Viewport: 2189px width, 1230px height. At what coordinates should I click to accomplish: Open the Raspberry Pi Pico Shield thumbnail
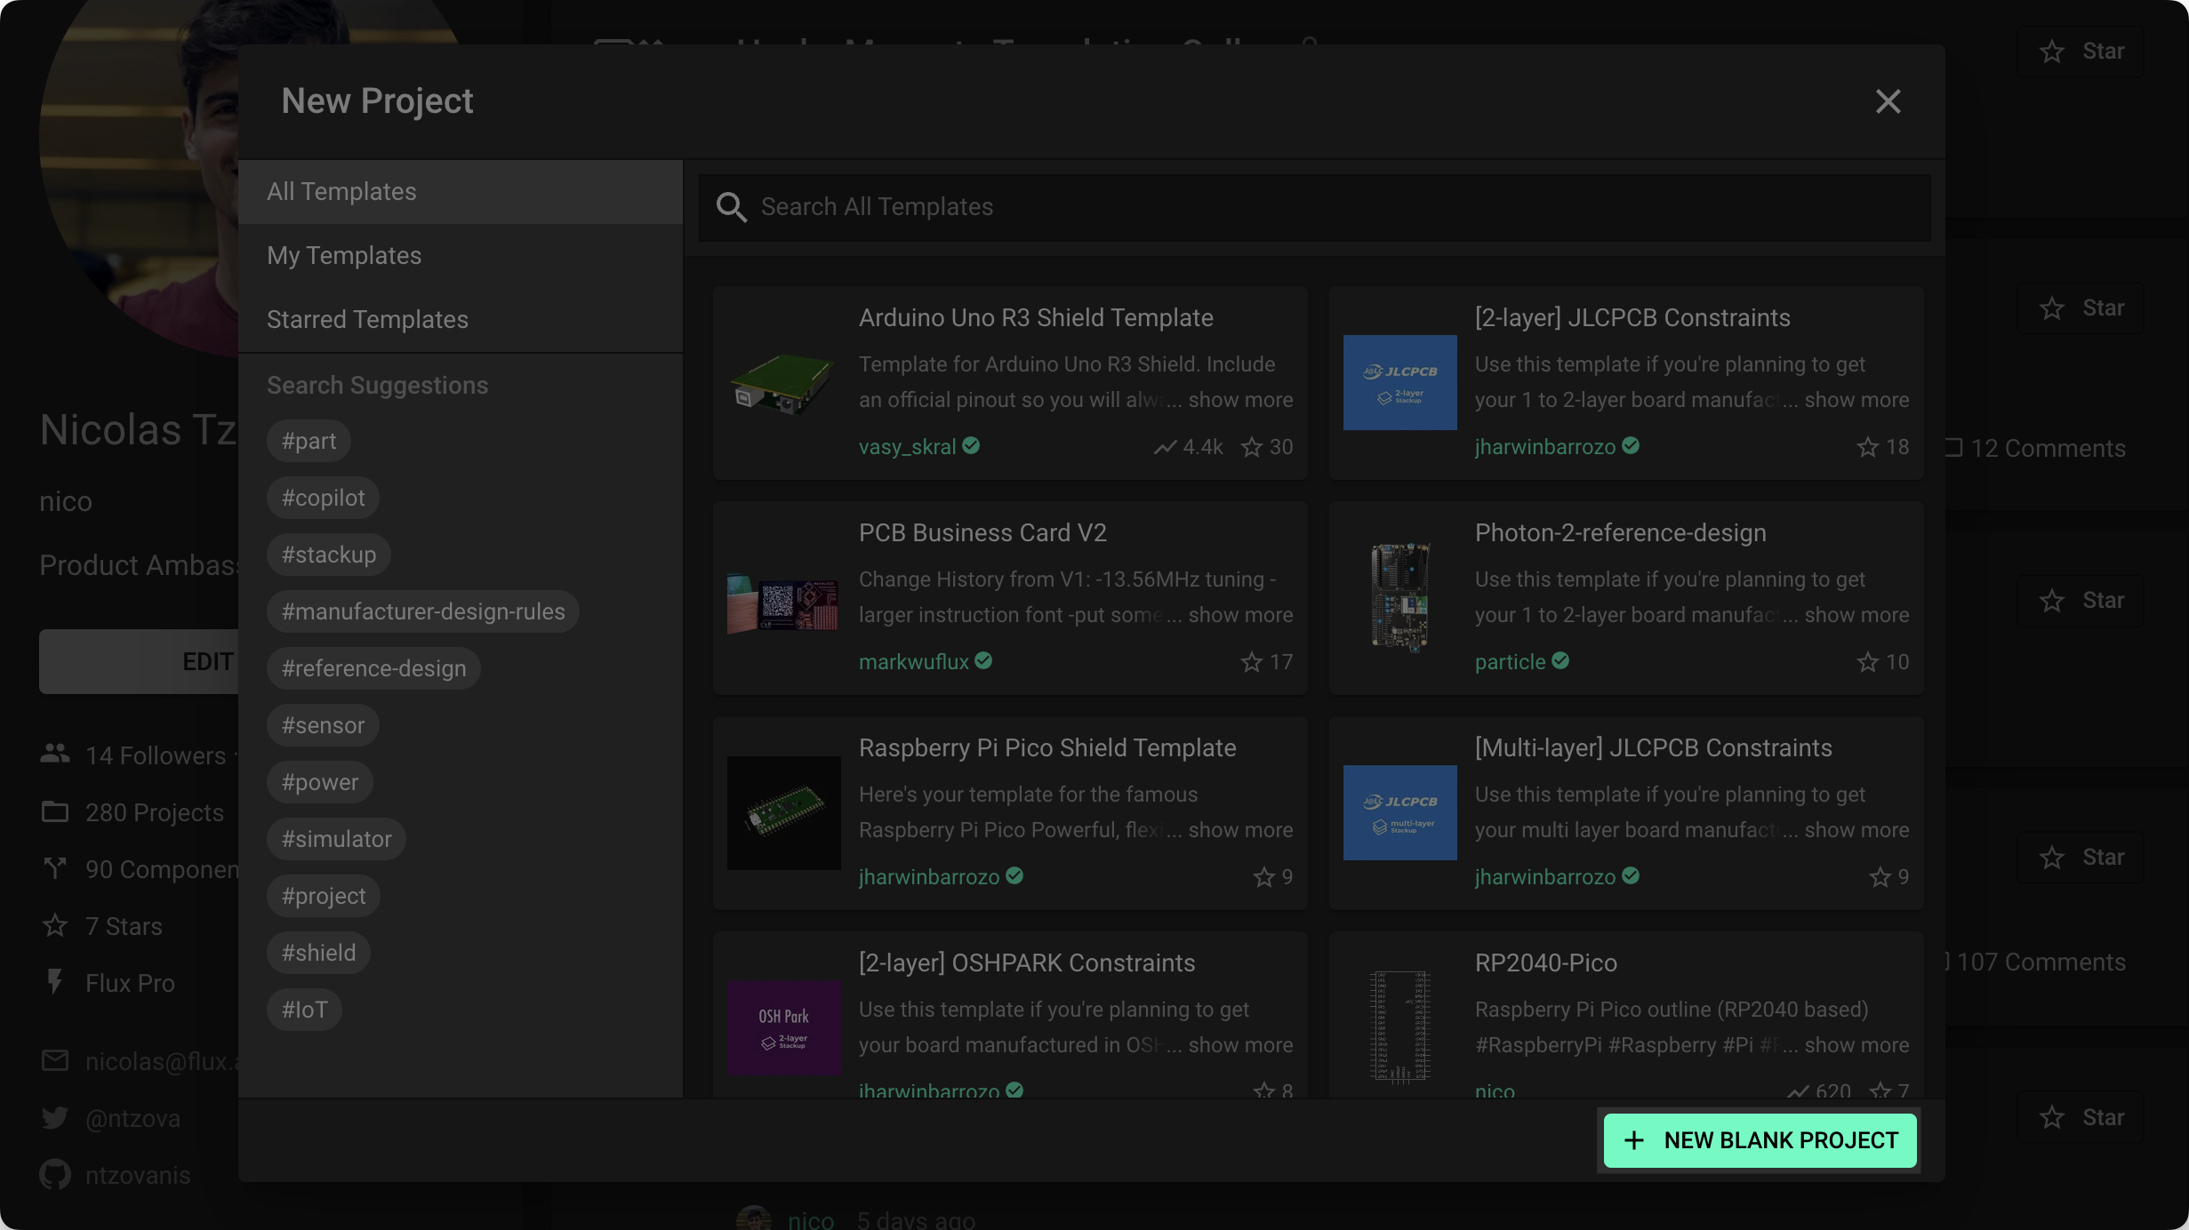[783, 813]
